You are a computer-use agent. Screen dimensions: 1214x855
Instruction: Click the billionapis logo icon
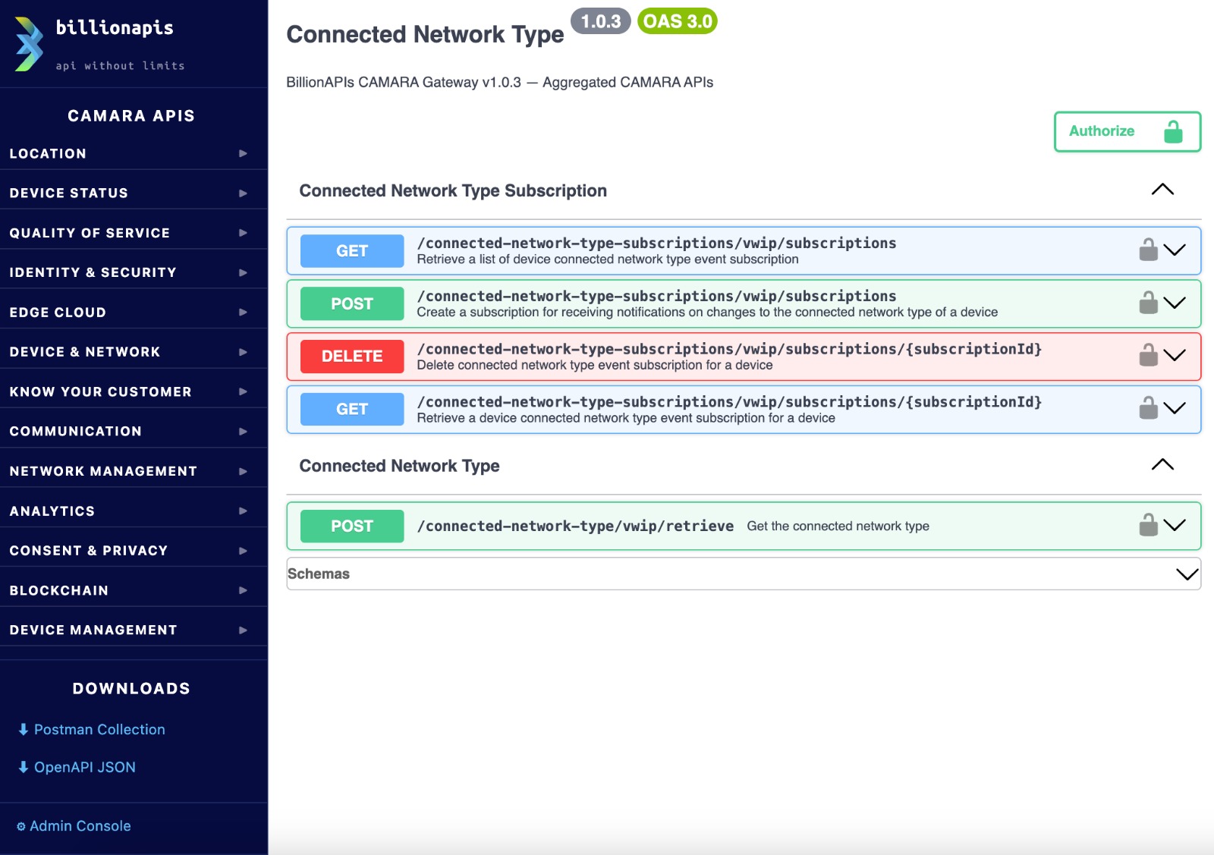coord(29,44)
